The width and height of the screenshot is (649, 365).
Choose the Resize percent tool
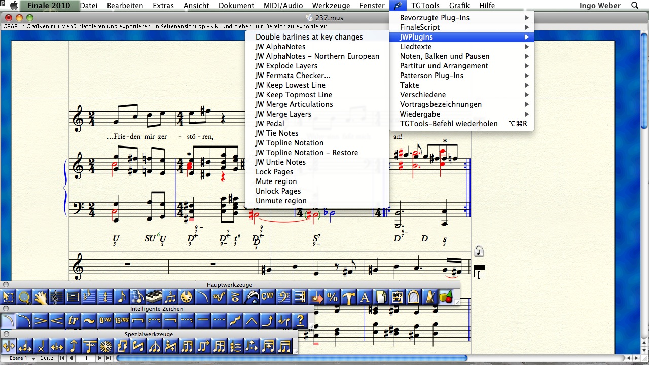click(332, 297)
